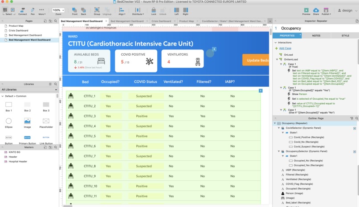
Task: Click the Share cloud icon
Action: (316, 11)
